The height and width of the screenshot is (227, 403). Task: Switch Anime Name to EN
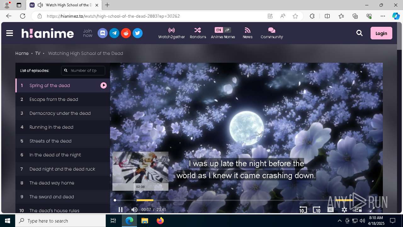219,30
